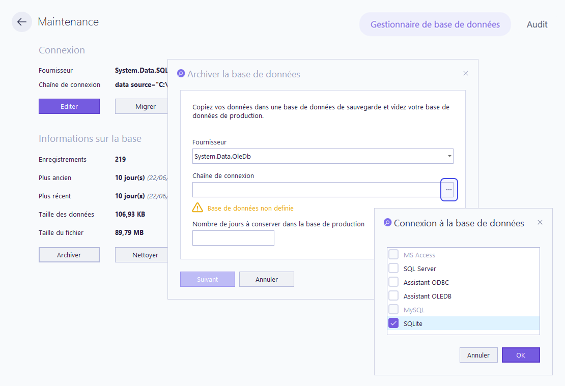
Task: Uncheck the SQLite option
Action: click(393, 323)
